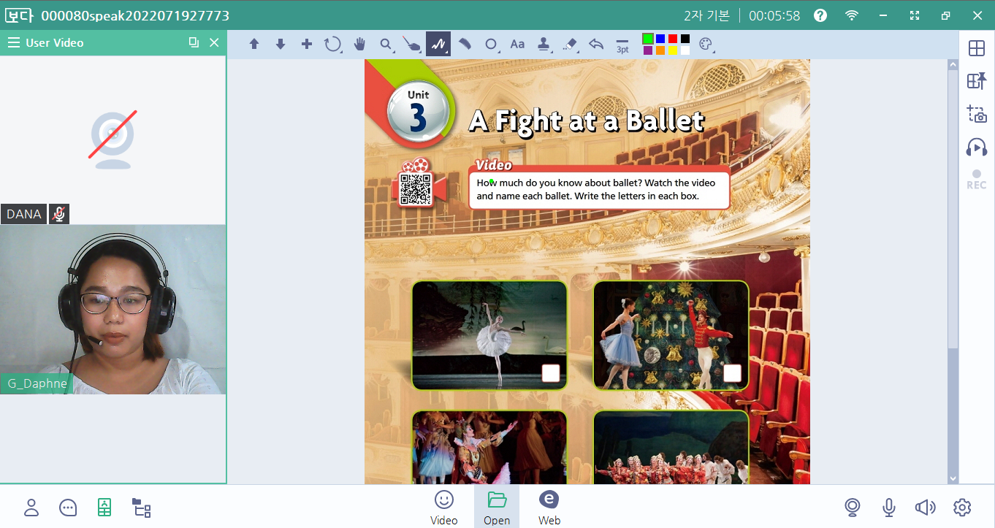Click the plus add page icon
The height and width of the screenshot is (528, 995).
(x=307, y=44)
